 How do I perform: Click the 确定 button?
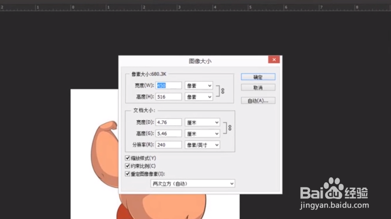pos(258,77)
